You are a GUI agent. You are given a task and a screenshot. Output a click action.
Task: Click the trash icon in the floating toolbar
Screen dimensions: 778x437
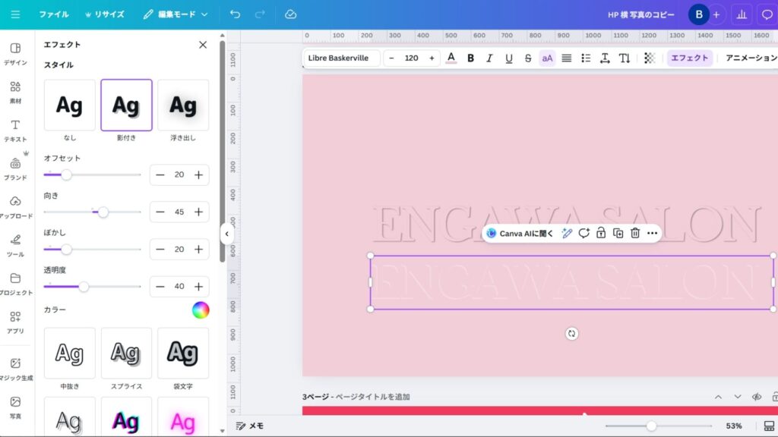(635, 234)
